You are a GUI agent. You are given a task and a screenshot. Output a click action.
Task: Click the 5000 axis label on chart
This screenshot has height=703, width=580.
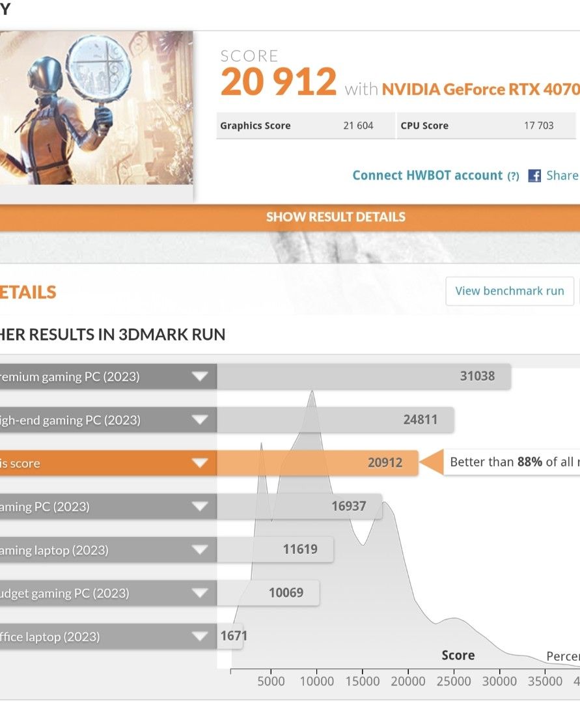pos(271,682)
